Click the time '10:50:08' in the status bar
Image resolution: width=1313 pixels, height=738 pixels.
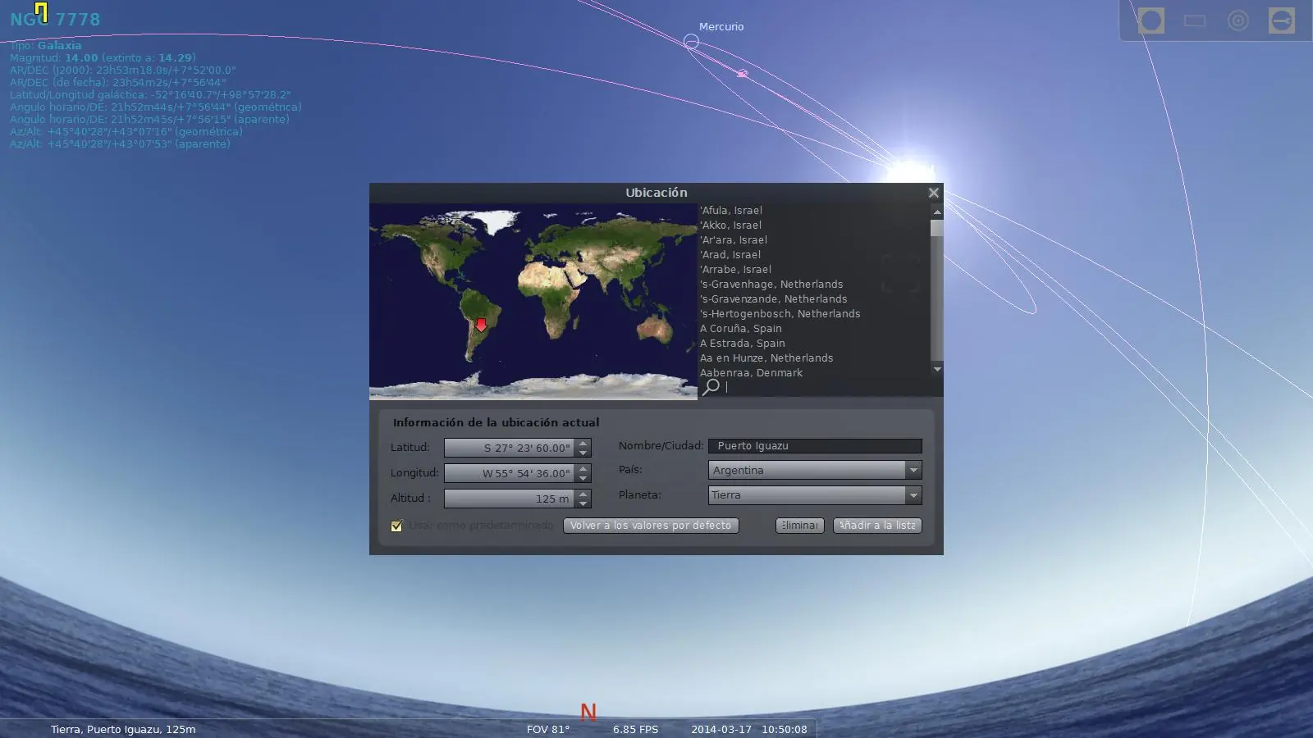point(784,729)
